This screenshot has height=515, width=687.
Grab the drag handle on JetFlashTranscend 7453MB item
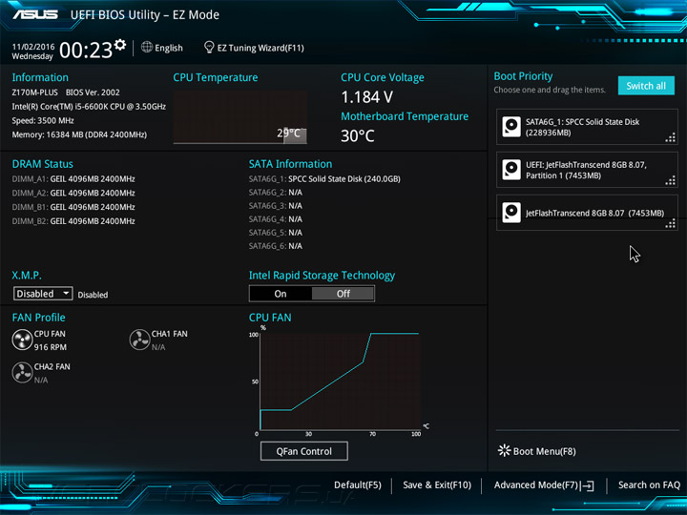pos(671,223)
